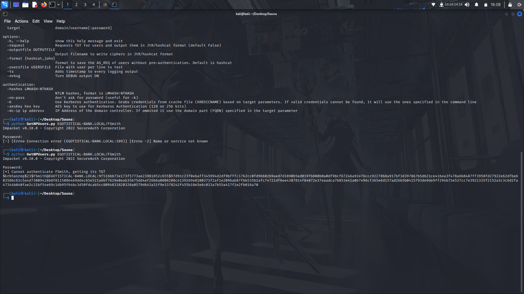Switch to workspace 2
Viewport: 524px width, 294px height.
[76, 4]
